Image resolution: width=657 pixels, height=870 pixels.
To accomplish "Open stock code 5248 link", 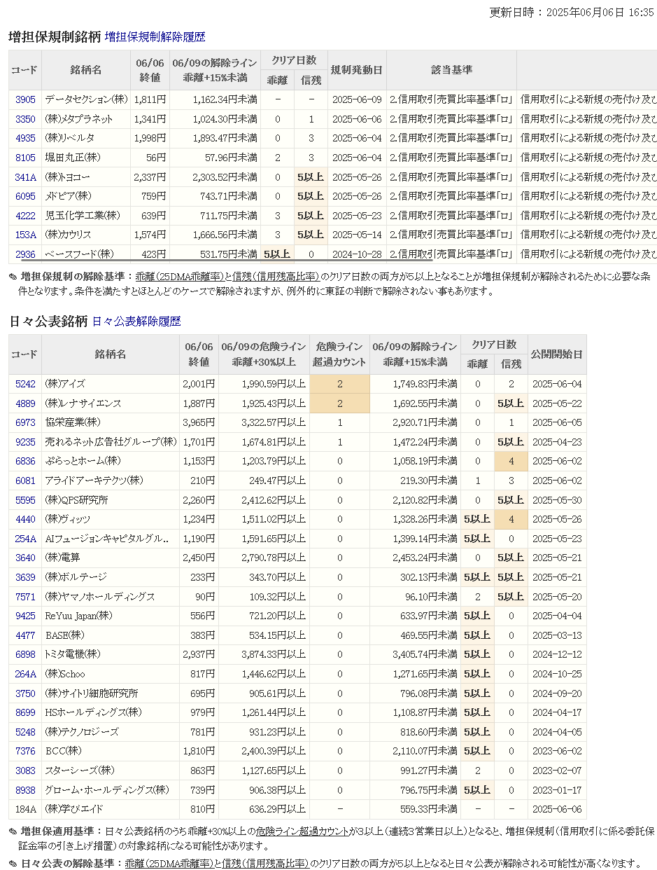I will [x=25, y=732].
